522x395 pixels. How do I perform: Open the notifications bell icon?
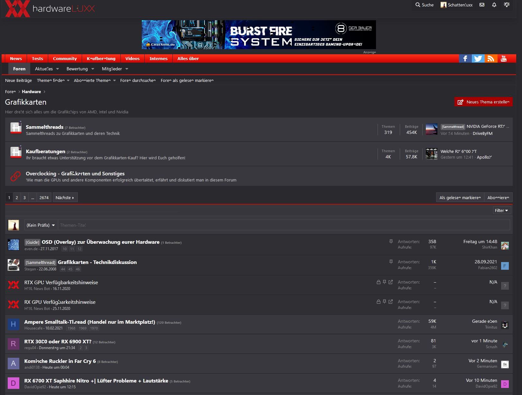pos(494,5)
